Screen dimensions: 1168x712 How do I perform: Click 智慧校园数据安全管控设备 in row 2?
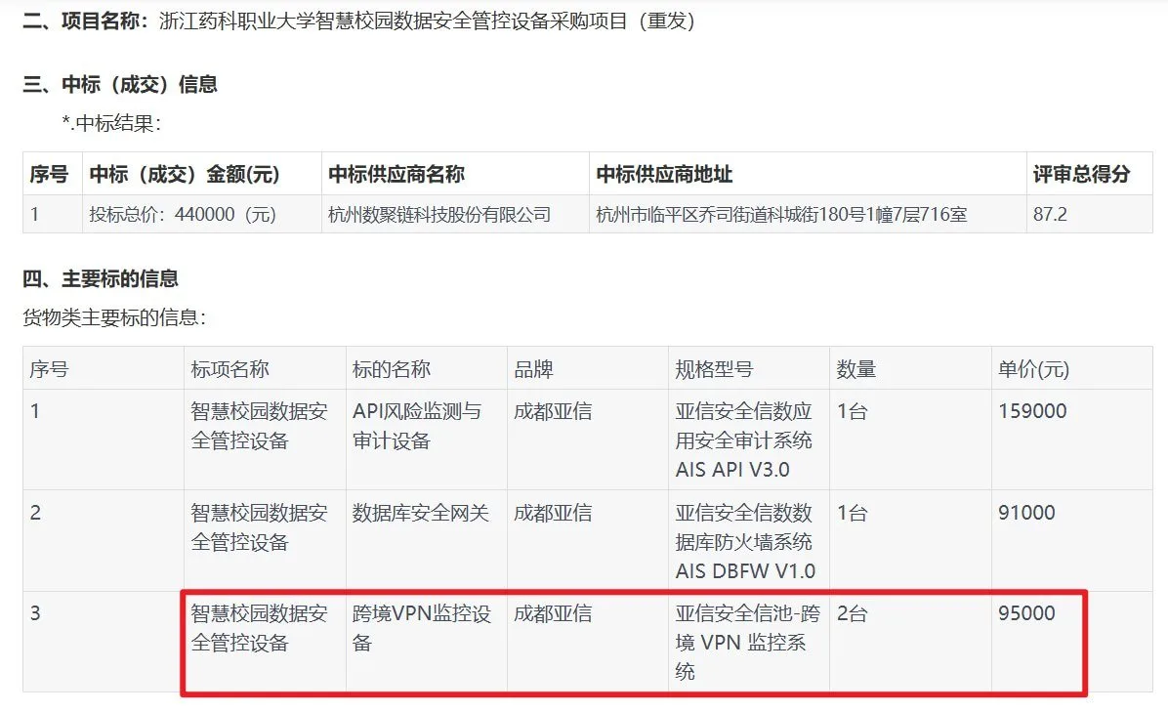pos(259,527)
